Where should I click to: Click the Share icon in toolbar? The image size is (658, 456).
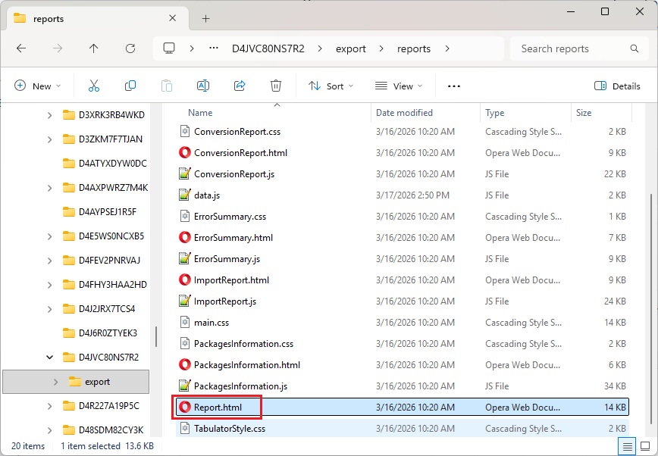point(240,86)
